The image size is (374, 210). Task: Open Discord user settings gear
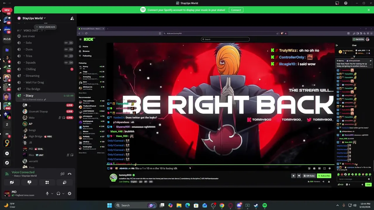tap(70, 193)
